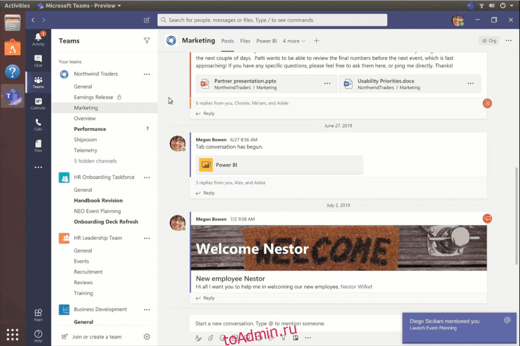Open Ubuntu Software from the dock

12,47
